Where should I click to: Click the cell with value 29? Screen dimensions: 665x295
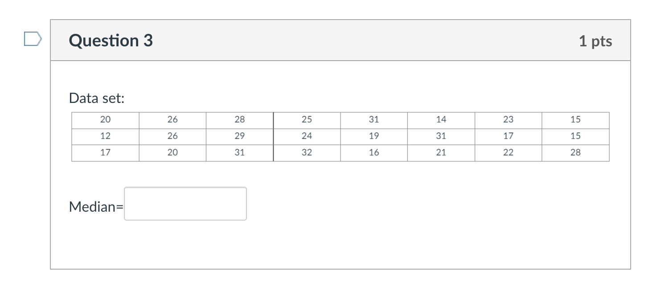pyautogui.click(x=239, y=136)
